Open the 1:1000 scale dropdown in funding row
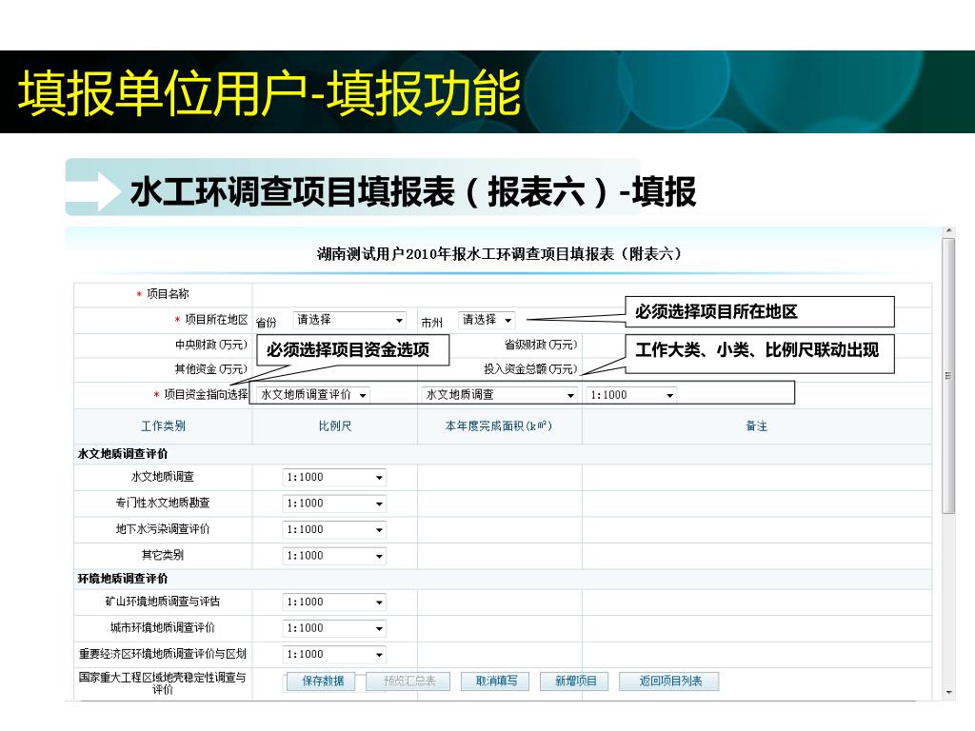The width and height of the screenshot is (975, 731). point(631,395)
